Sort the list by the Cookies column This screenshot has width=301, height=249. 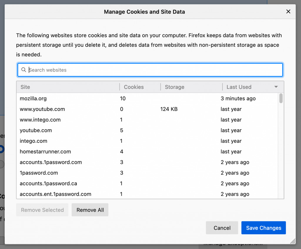pyautogui.click(x=134, y=87)
